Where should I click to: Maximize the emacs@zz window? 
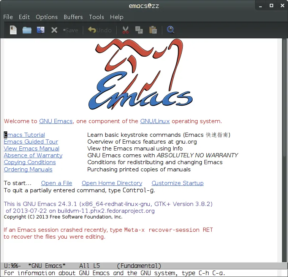tap(271, 6)
